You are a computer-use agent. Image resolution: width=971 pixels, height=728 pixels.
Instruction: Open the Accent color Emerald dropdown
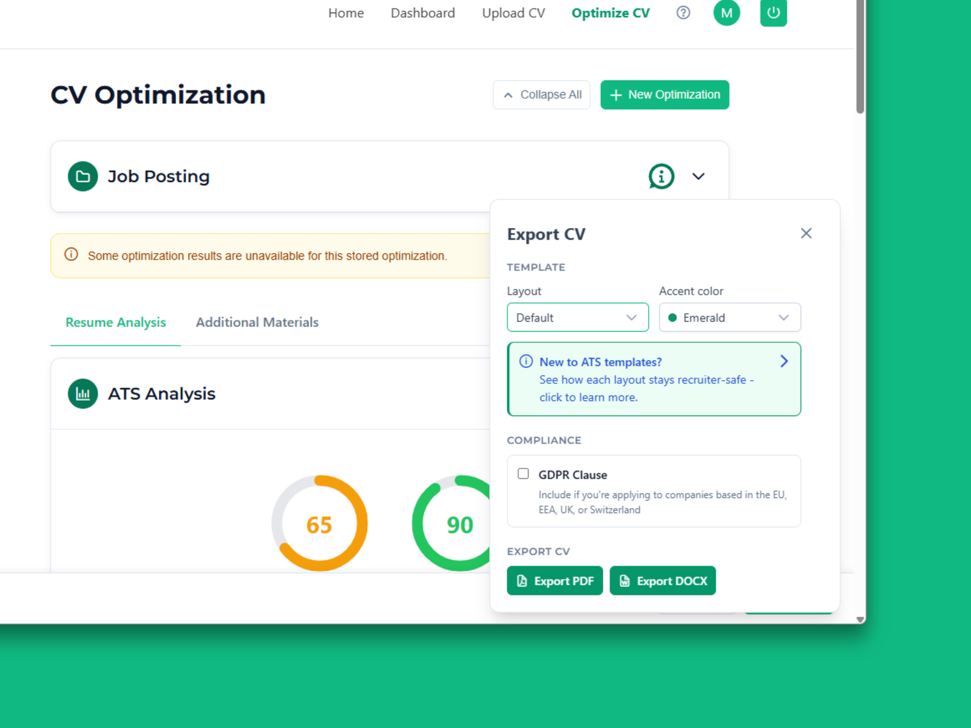(x=730, y=317)
